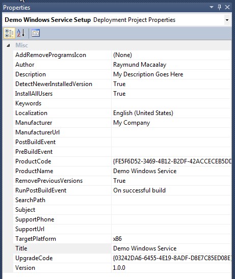Edit the Description value
This screenshot has width=235, height=279.
pyautogui.click(x=171, y=74)
